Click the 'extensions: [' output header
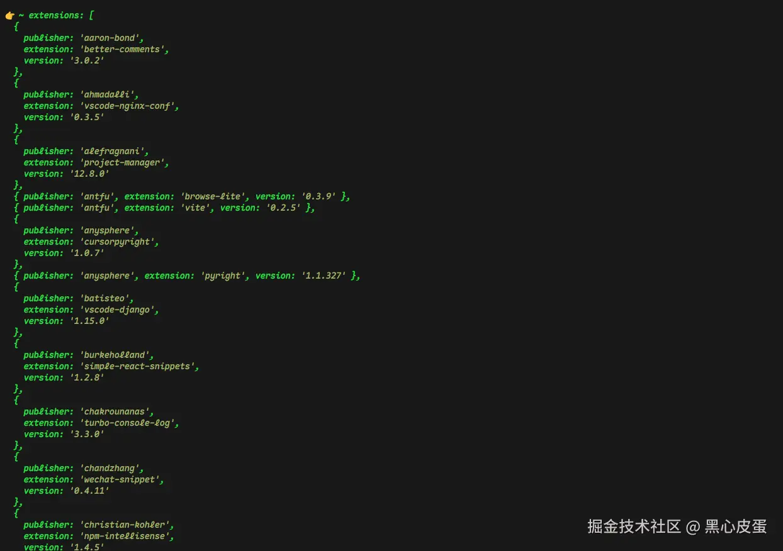 coord(62,15)
